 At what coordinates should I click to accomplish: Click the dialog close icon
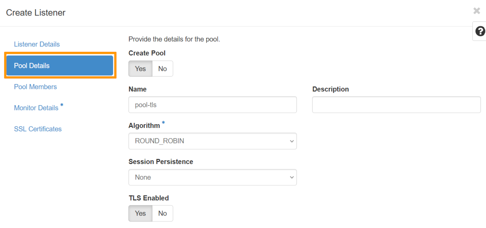point(476,11)
